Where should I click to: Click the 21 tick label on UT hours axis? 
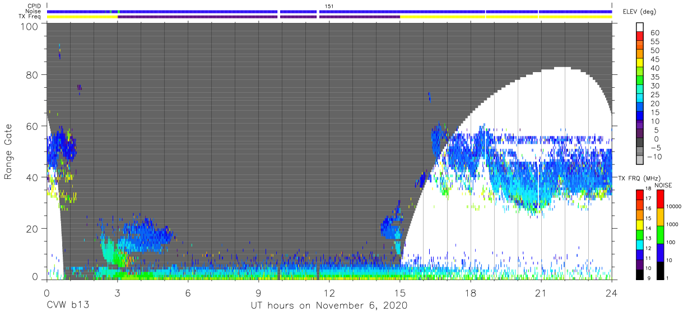coord(541,292)
